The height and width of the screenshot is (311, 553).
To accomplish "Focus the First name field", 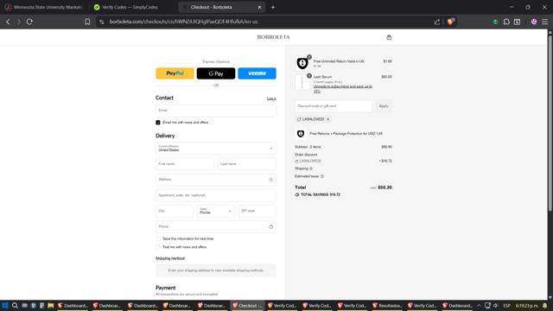I will [185, 164].
